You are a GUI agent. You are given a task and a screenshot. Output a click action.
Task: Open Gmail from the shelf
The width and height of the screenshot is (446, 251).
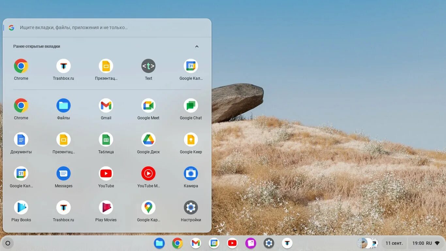click(x=196, y=243)
